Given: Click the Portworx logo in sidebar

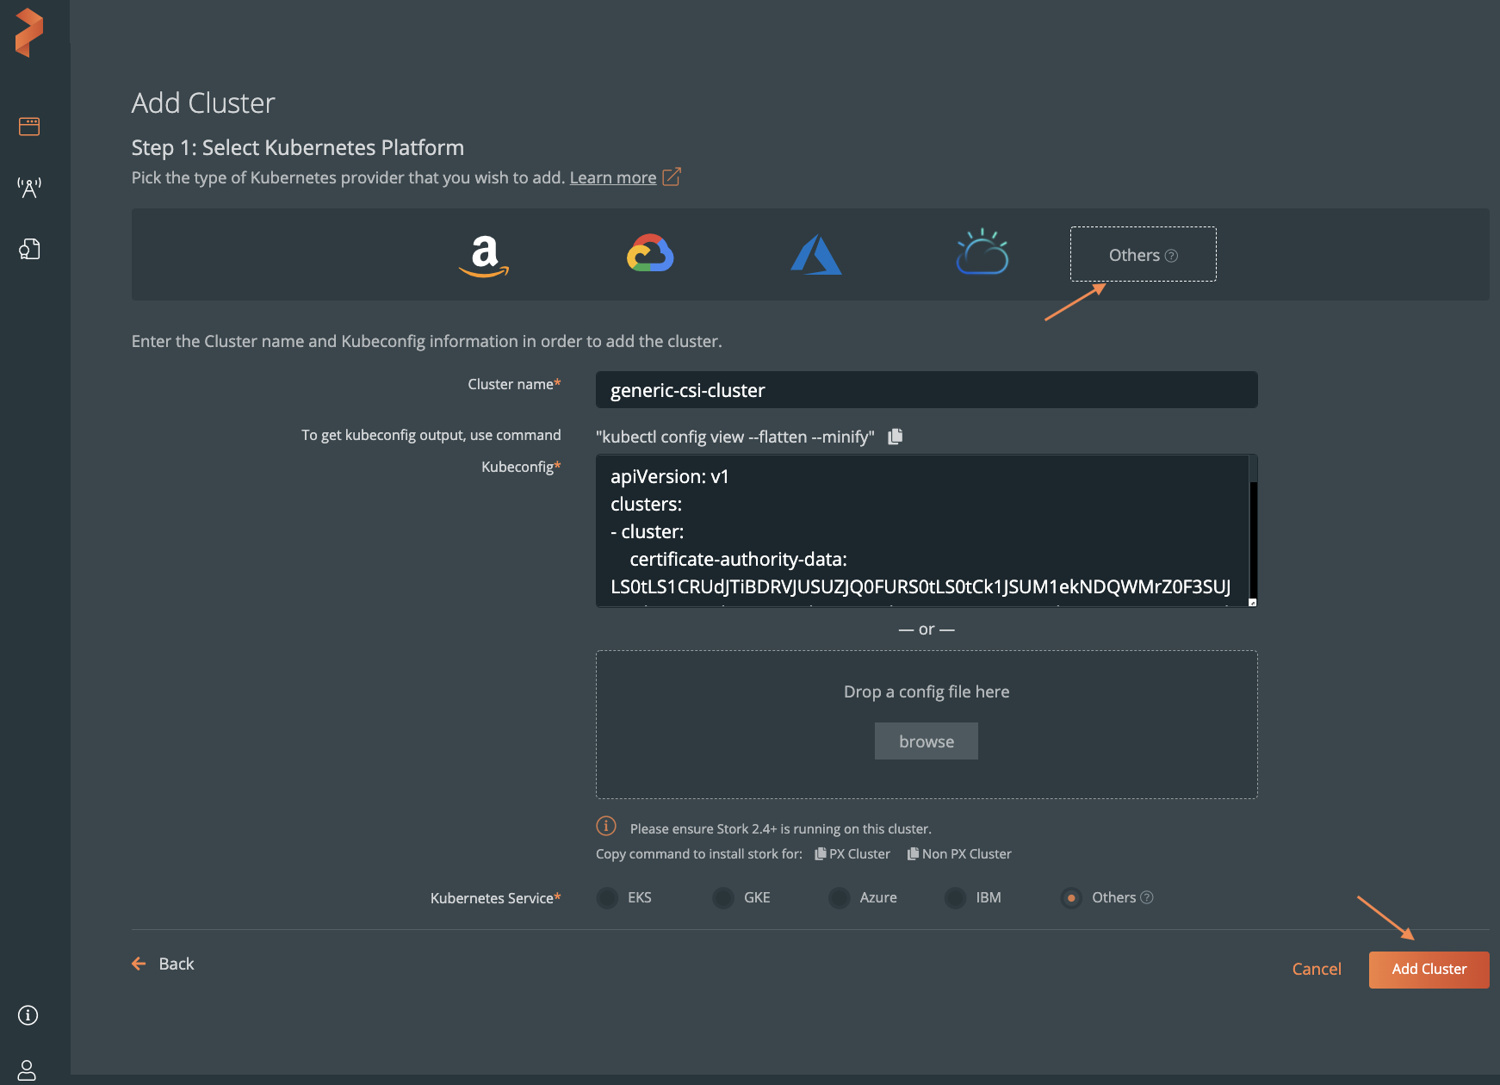Looking at the screenshot, I should click(x=29, y=33).
